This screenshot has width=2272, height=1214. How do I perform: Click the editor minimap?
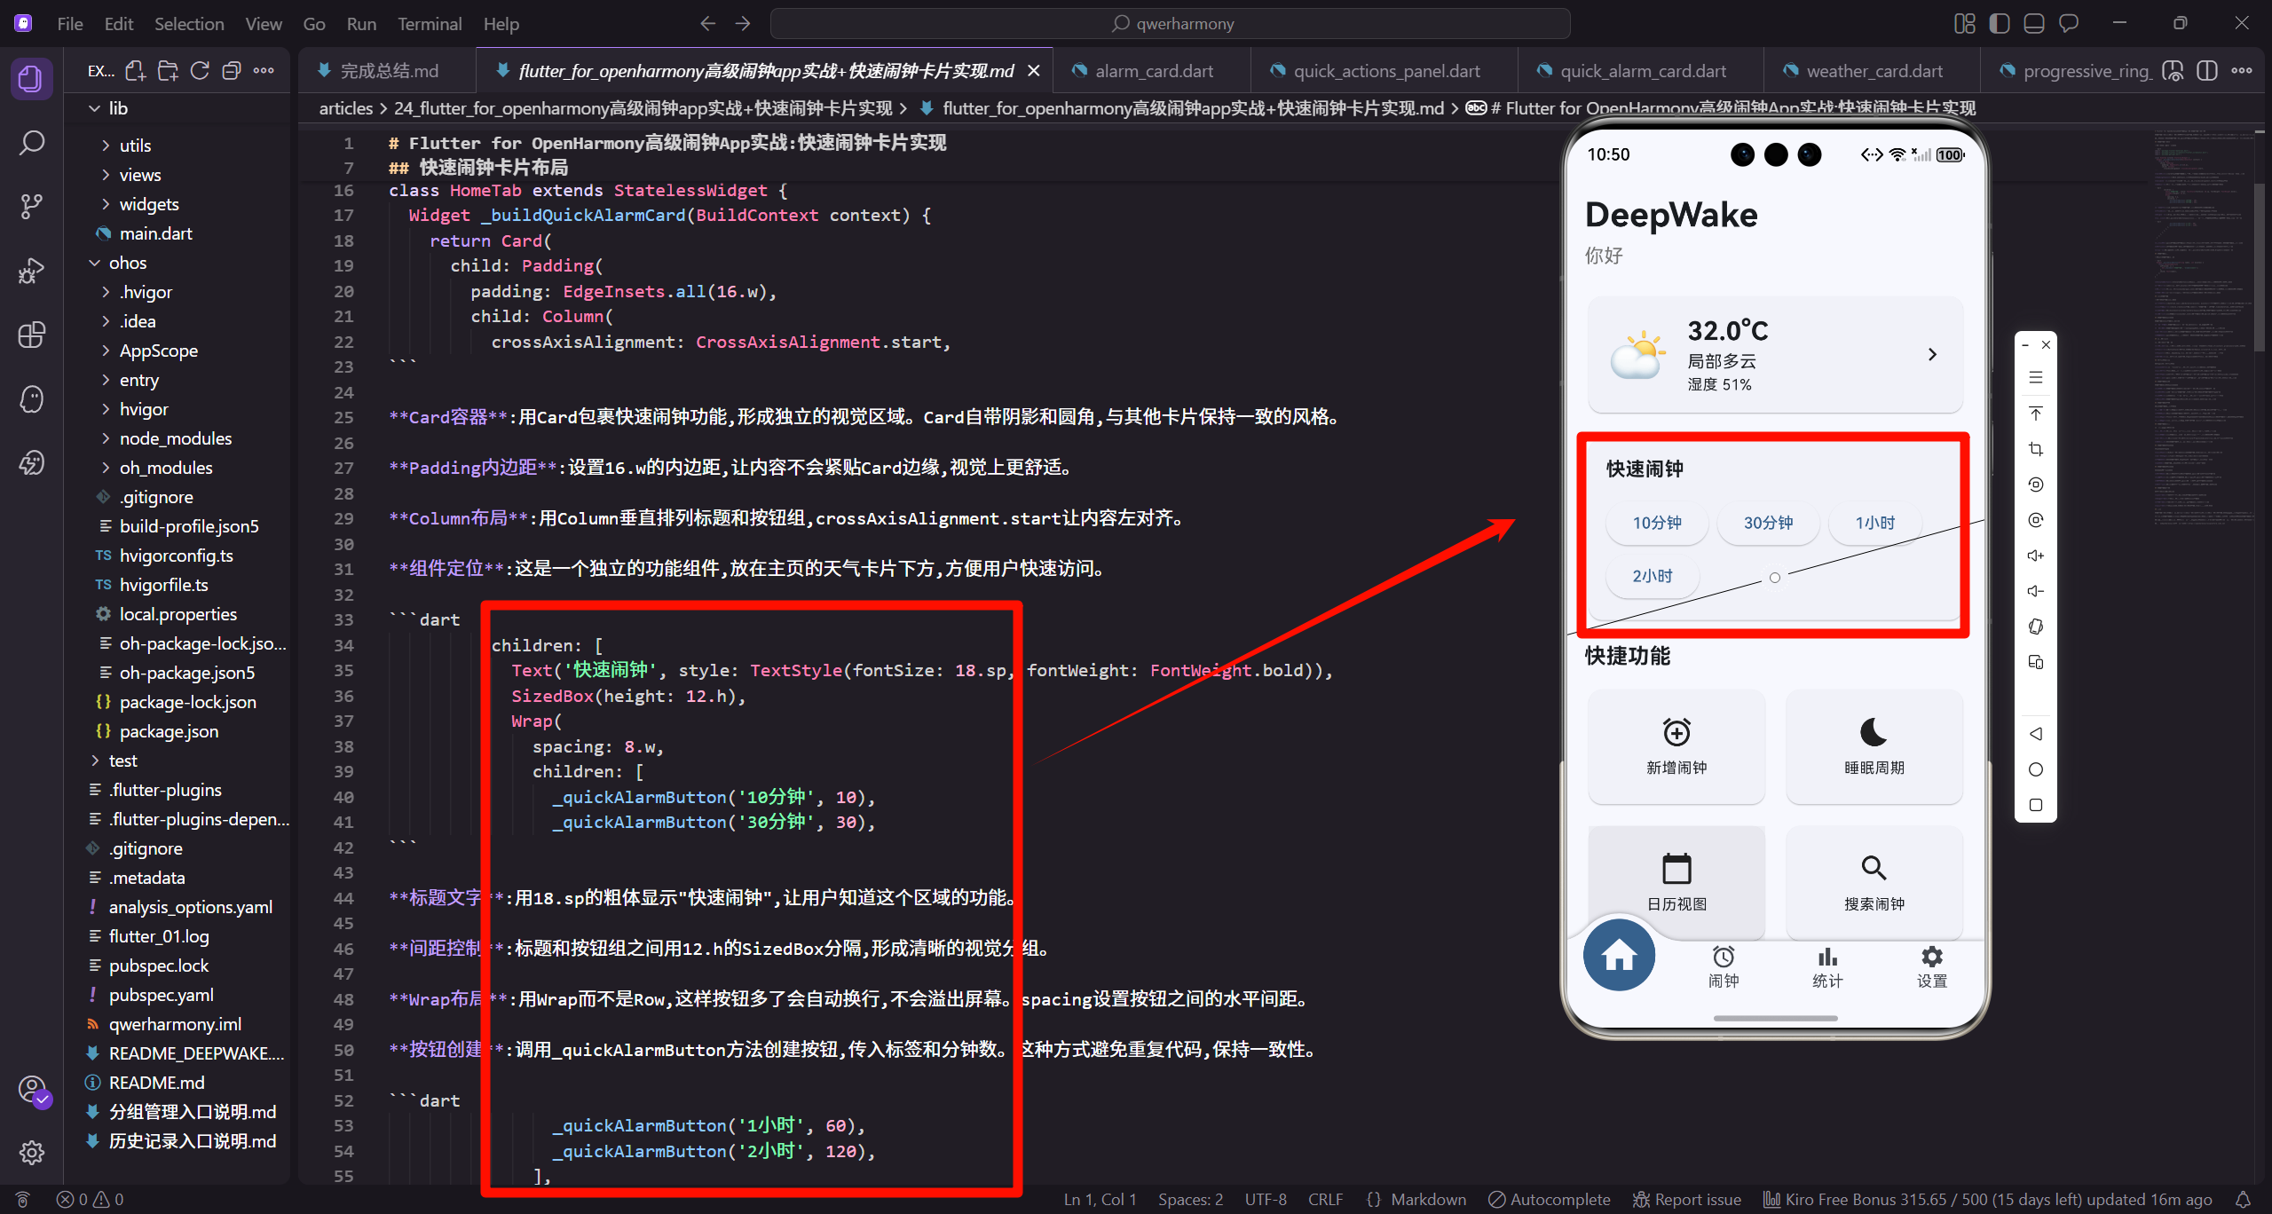2203,328
